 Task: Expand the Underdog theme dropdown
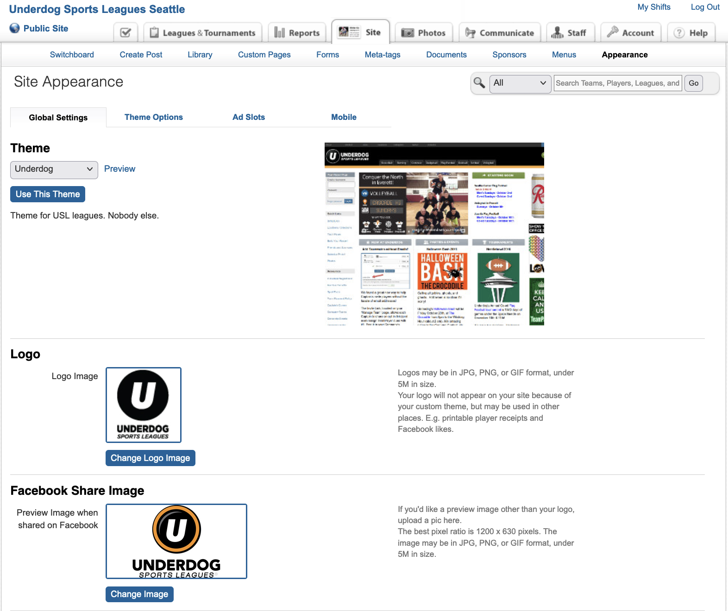tap(54, 169)
